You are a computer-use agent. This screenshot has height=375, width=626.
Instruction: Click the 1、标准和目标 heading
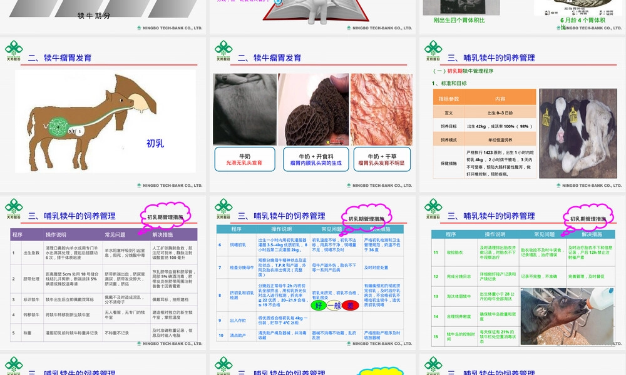(x=449, y=83)
